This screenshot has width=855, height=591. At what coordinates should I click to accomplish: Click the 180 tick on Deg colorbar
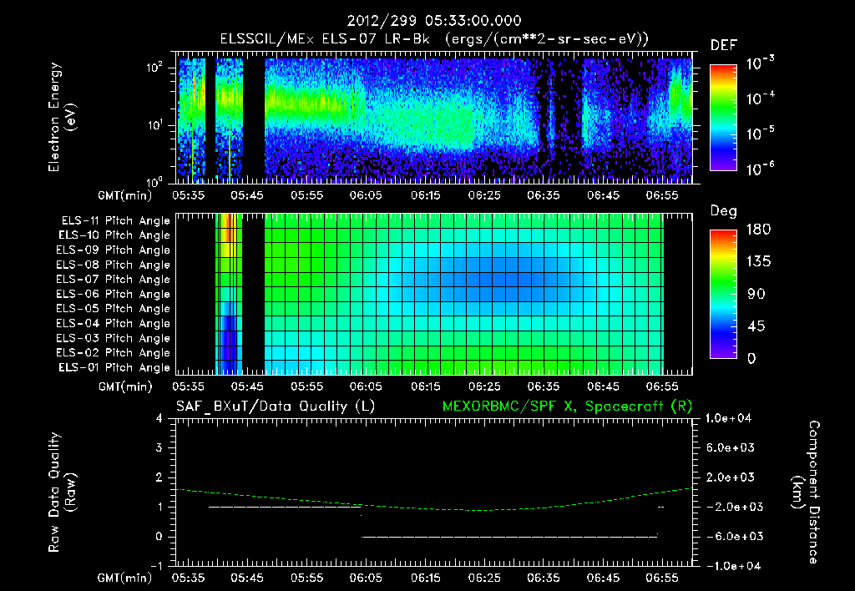tap(759, 230)
